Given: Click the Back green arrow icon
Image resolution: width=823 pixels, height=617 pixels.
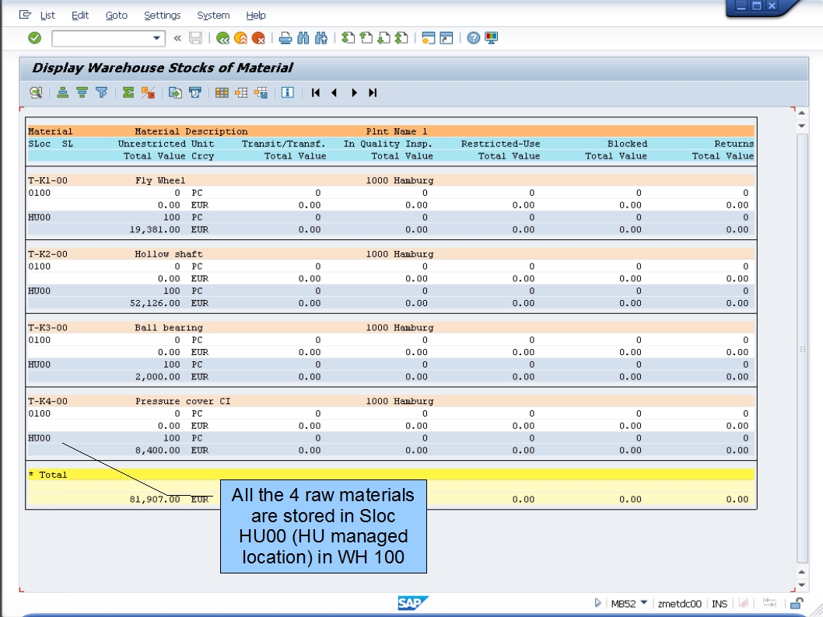Looking at the screenshot, I should pos(223,38).
